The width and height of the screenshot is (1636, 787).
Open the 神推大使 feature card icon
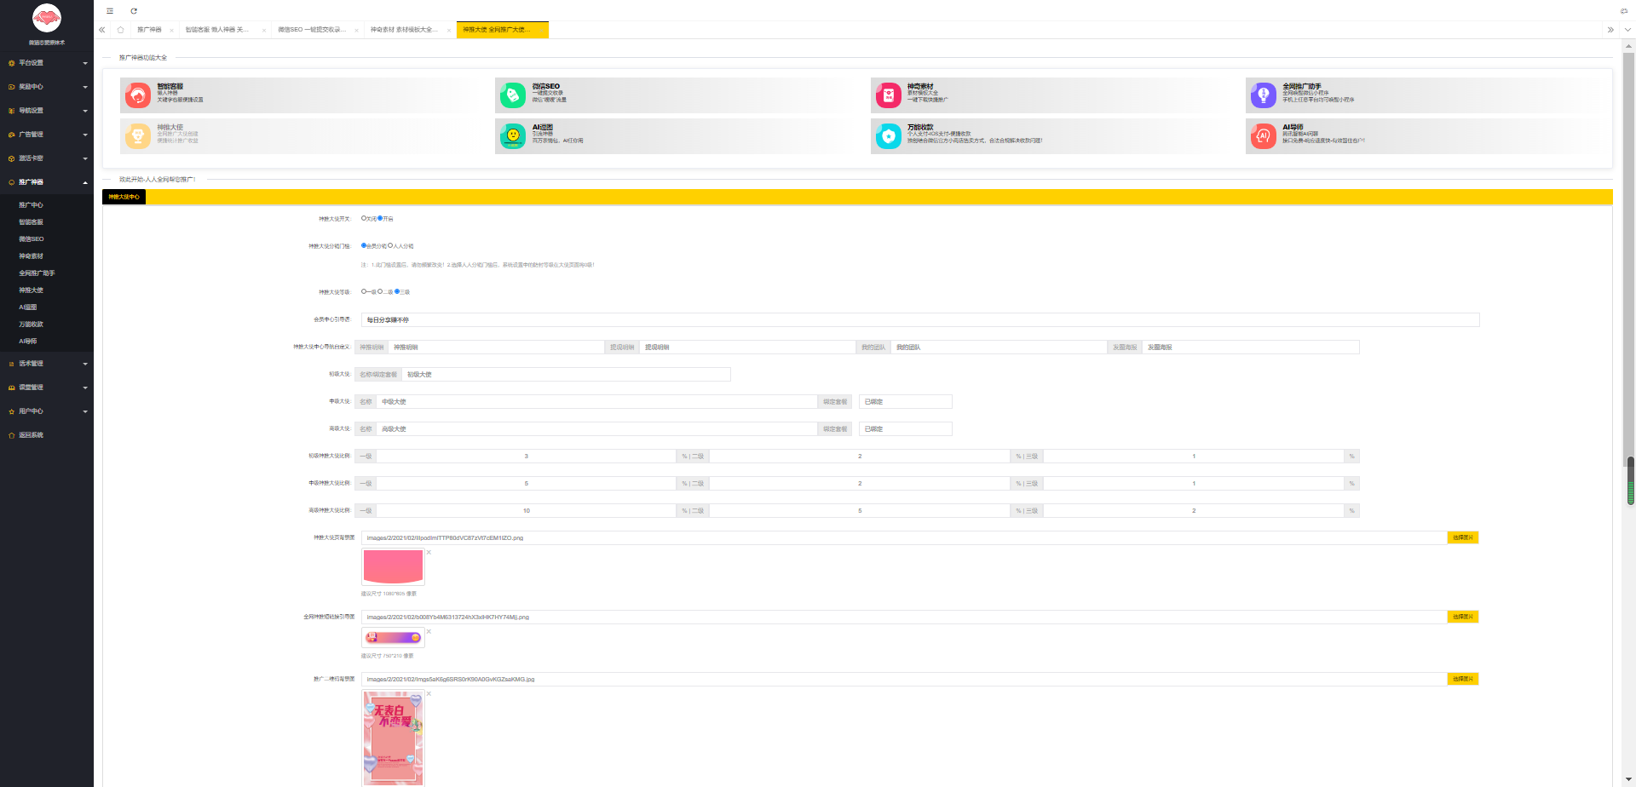(137, 136)
